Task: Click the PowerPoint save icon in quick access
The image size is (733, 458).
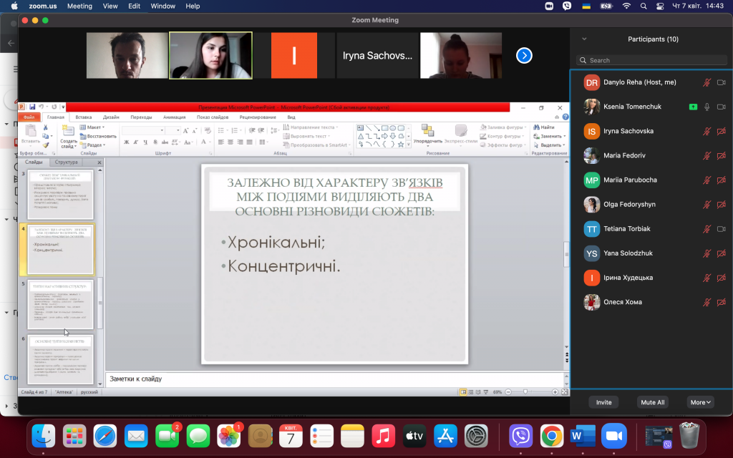Action: 32,107
